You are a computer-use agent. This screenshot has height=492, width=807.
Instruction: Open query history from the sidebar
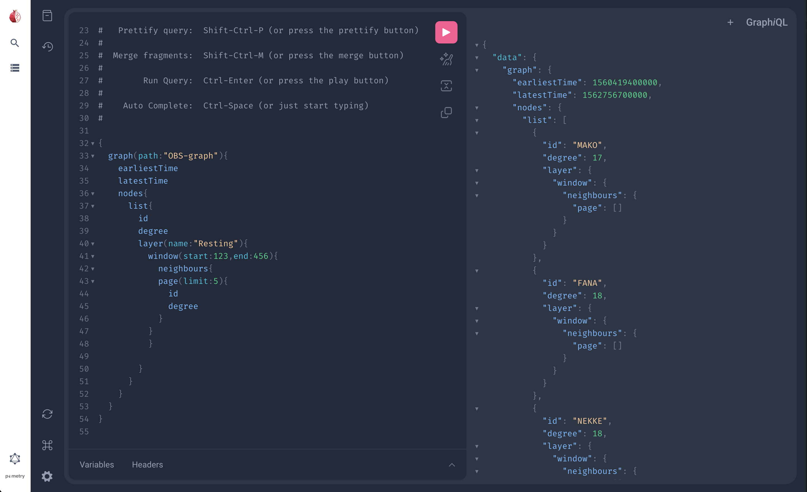(x=48, y=47)
